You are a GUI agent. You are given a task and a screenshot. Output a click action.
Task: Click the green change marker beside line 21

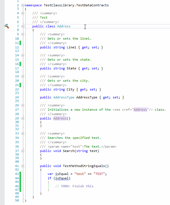tap(20, 85)
